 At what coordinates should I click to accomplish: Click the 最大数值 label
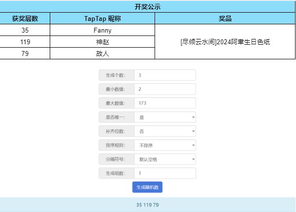coord(116,103)
